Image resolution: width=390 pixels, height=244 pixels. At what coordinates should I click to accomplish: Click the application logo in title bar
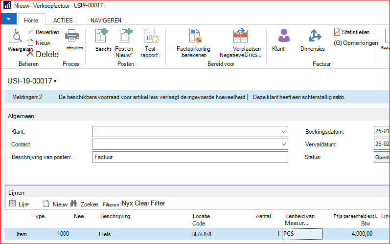tap(7, 5)
